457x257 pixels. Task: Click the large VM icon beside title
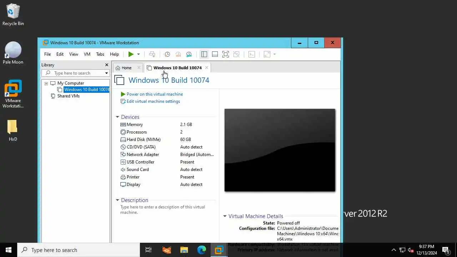point(120,80)
